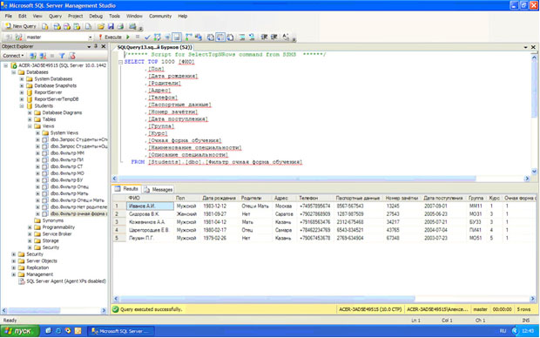Click the Activity Monitor toolbar icon
The height and width of the screenshot is (338, 540).
(132, 26)
